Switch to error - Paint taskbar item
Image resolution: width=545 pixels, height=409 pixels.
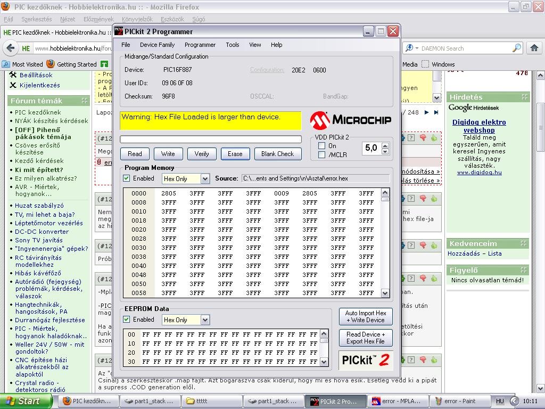459,401
